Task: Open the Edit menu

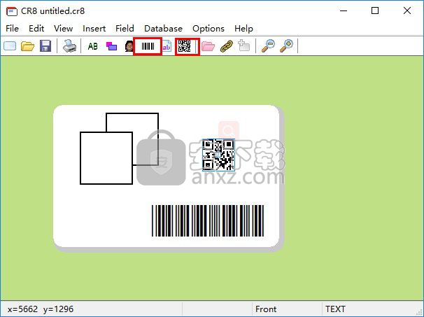Action: pyautogui.click(x=36, y=29)
